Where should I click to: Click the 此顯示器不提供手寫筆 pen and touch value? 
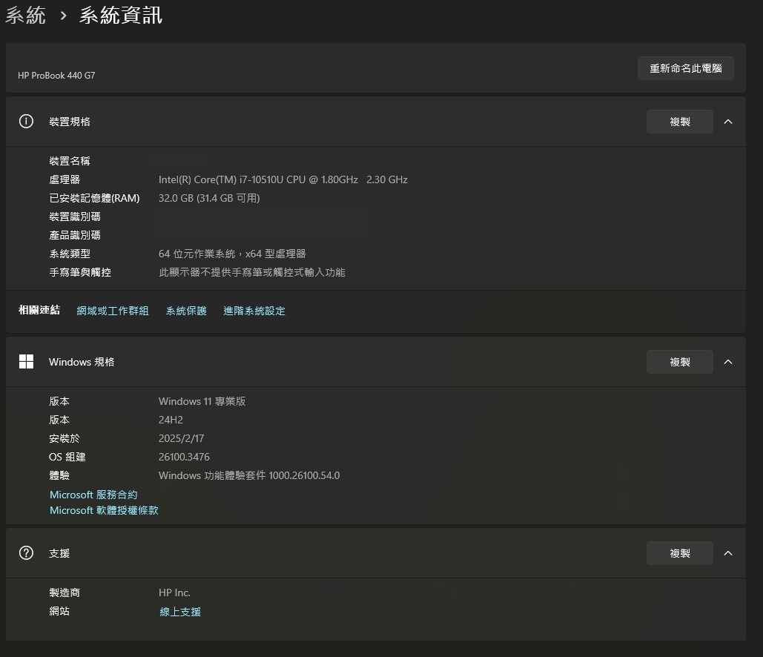pyautogui.click(x=252, y=272)
